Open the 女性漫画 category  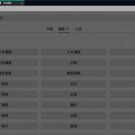tap(19, 63)
